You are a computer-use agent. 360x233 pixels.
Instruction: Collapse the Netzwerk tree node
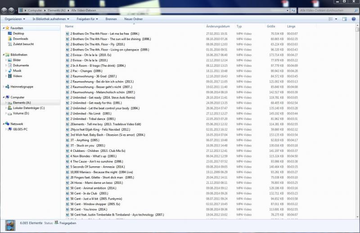tap(4, 124)
